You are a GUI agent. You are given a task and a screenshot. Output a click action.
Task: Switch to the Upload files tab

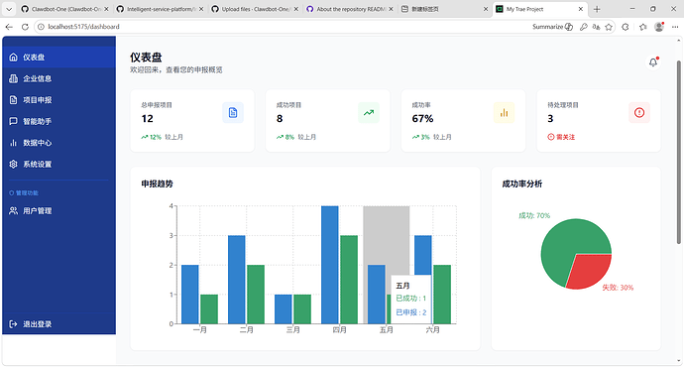(x=254, y=9)
